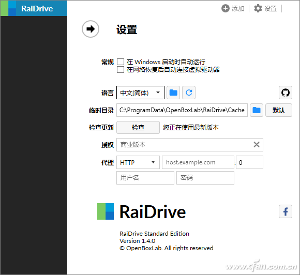Open the 中文(简体) language dropdown
300x275 pixels.
(140, 93)
